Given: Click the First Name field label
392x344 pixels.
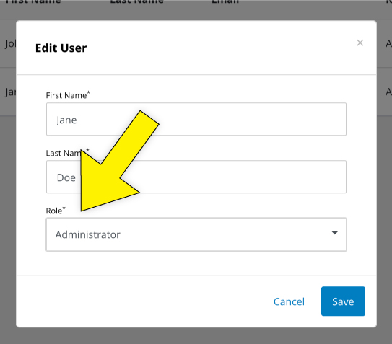Looking at the screenshot, I should [x=68, y=95].
